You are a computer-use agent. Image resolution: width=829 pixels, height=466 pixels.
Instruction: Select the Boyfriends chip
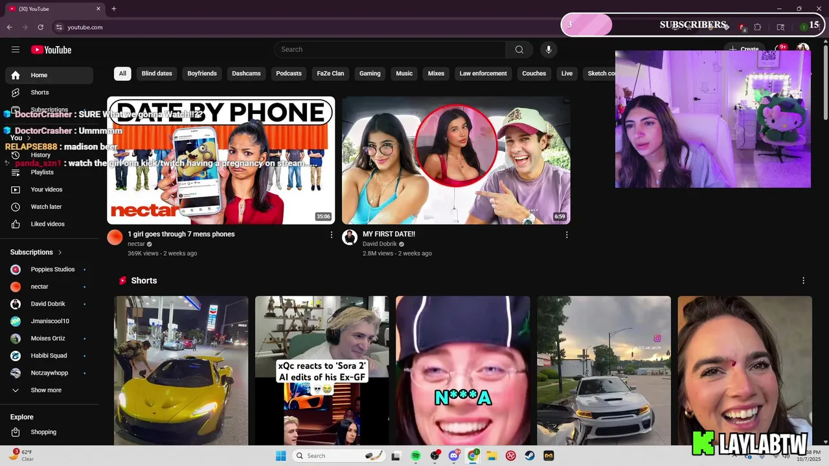tap(202, 73)
